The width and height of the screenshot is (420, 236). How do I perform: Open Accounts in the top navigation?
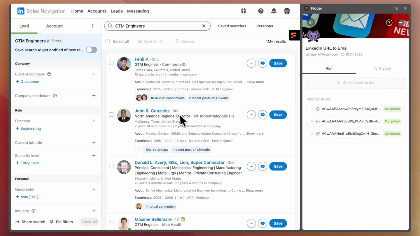pyautogui.click(x=97, y=11)
